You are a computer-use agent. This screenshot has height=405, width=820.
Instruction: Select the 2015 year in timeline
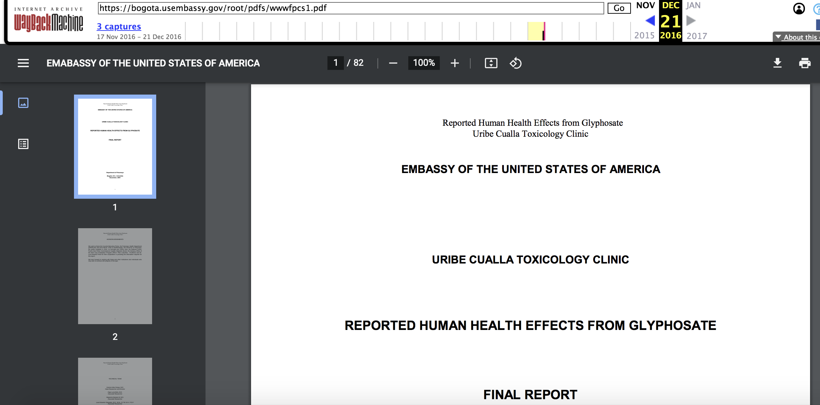(x=644, y=36)
